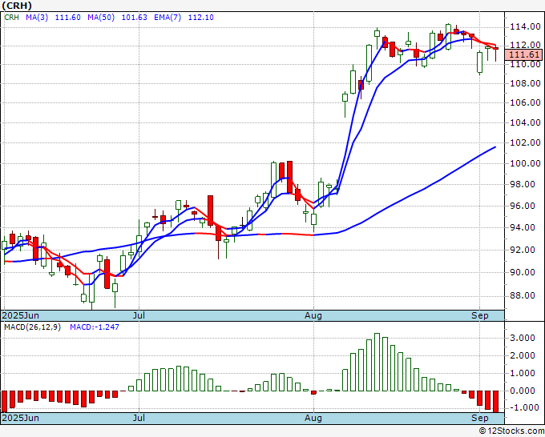The image size is (545, 437).
Task: Click the end of the MA(50) line
Action: (495, 147)
